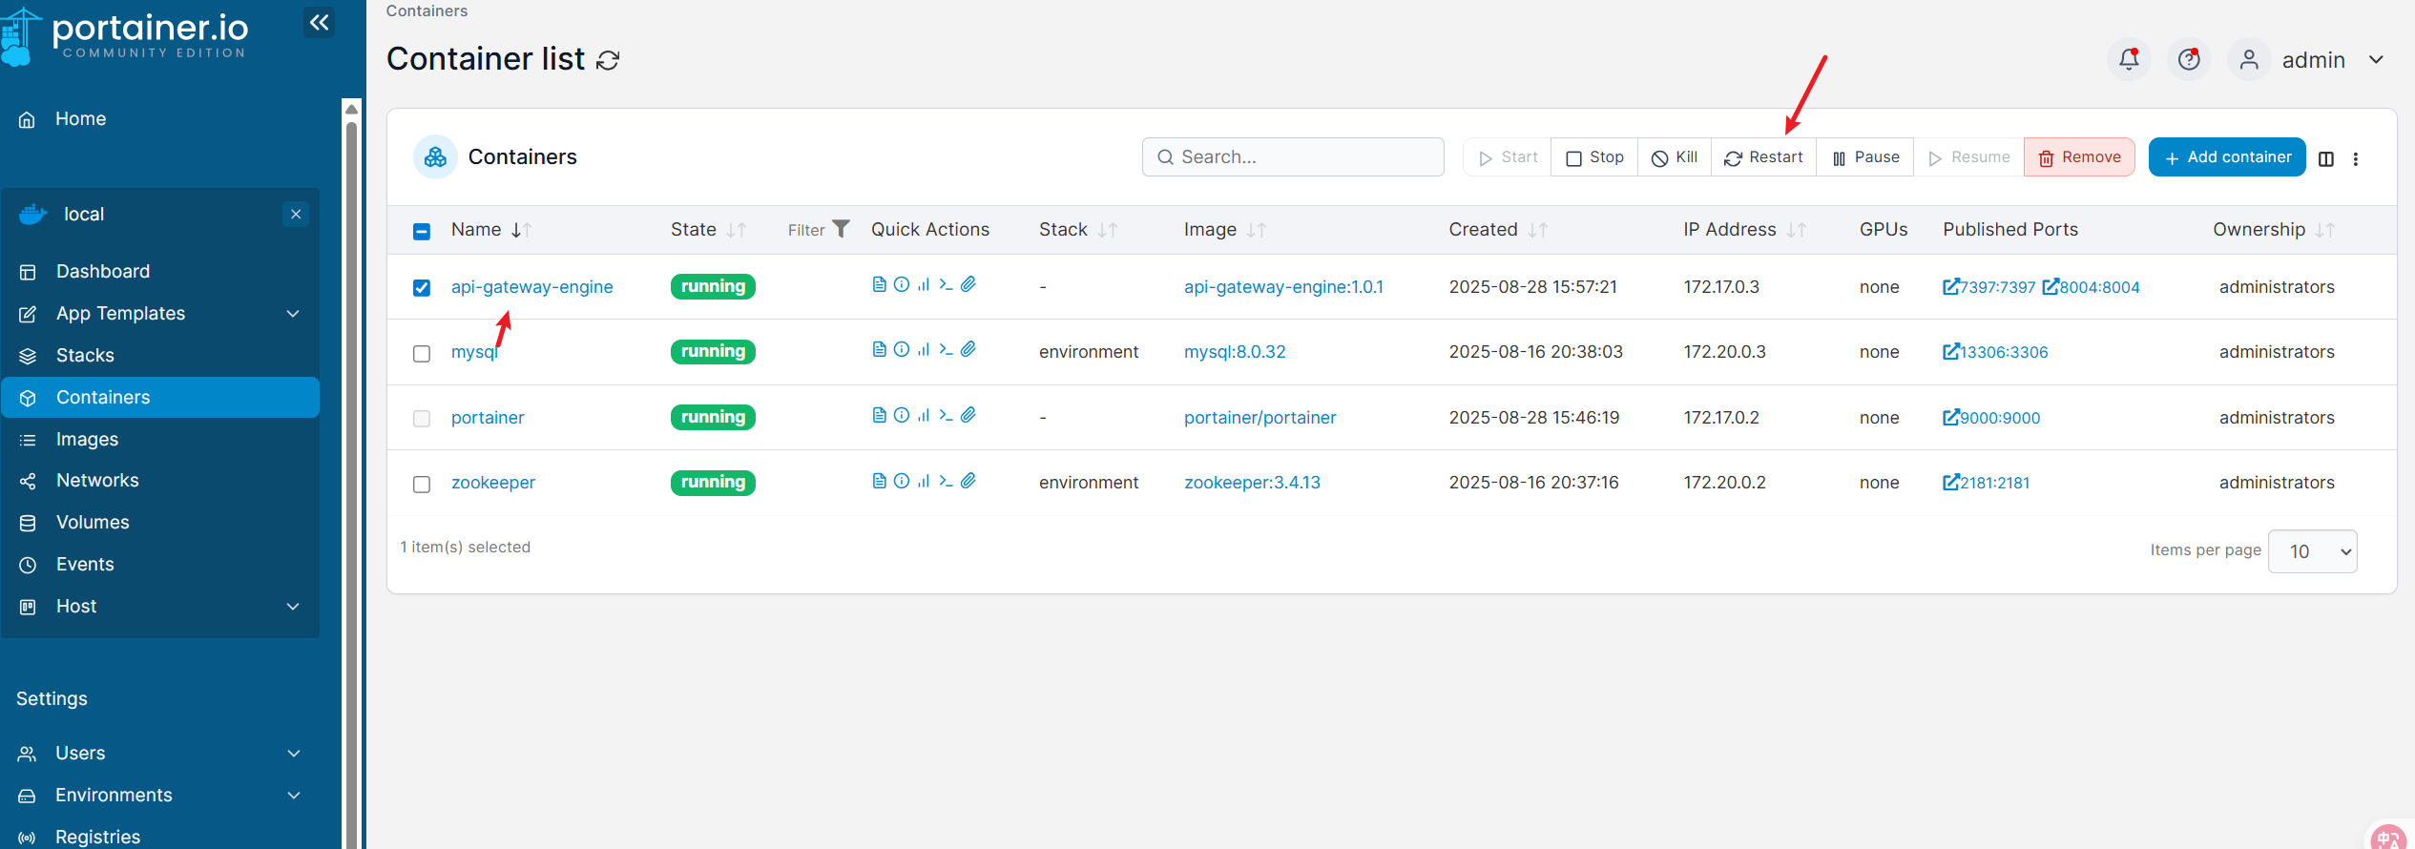This screenshot has width=2415, height=849.
Task: Click the Restart button
Action: [1763, 157]
